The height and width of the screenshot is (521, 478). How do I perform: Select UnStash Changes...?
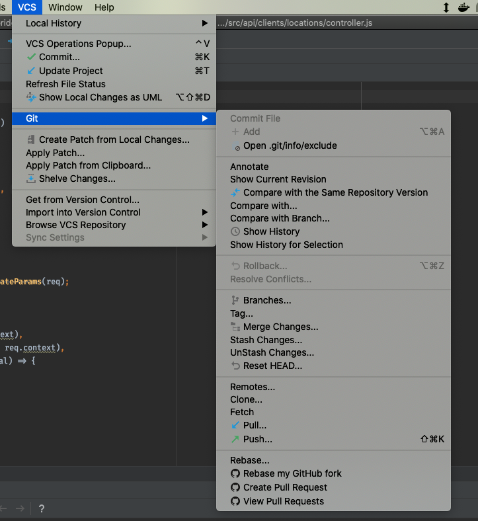click(x=333, y=352)
